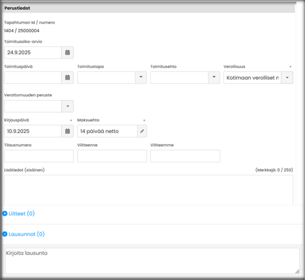The width and height of the screenshot is (305, 280).
Task: Click the Lisätiedot (sisäinen) text area
Action: (x=148, y=189)
